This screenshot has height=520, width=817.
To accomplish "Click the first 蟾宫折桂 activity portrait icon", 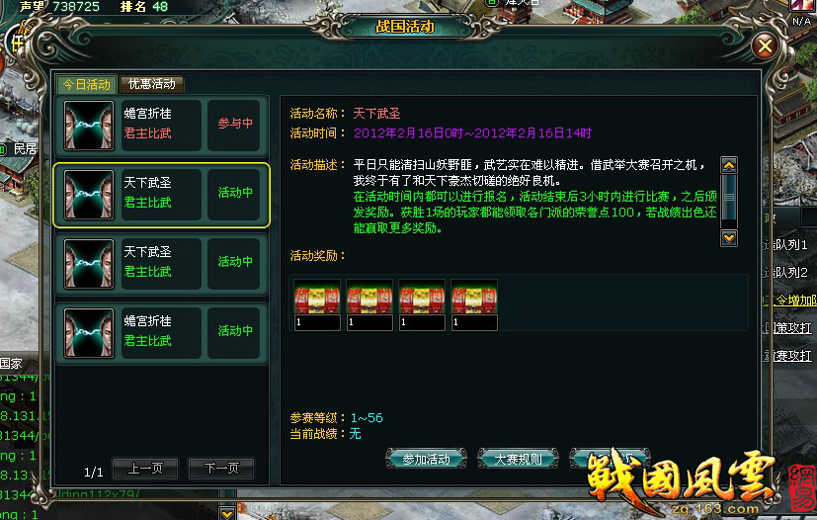I will coord(89,126).
